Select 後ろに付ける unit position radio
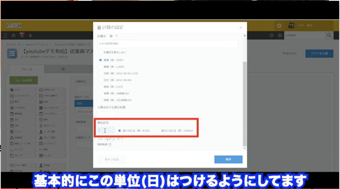This screenshot has height=189, width=340. (x=158, y=130)
